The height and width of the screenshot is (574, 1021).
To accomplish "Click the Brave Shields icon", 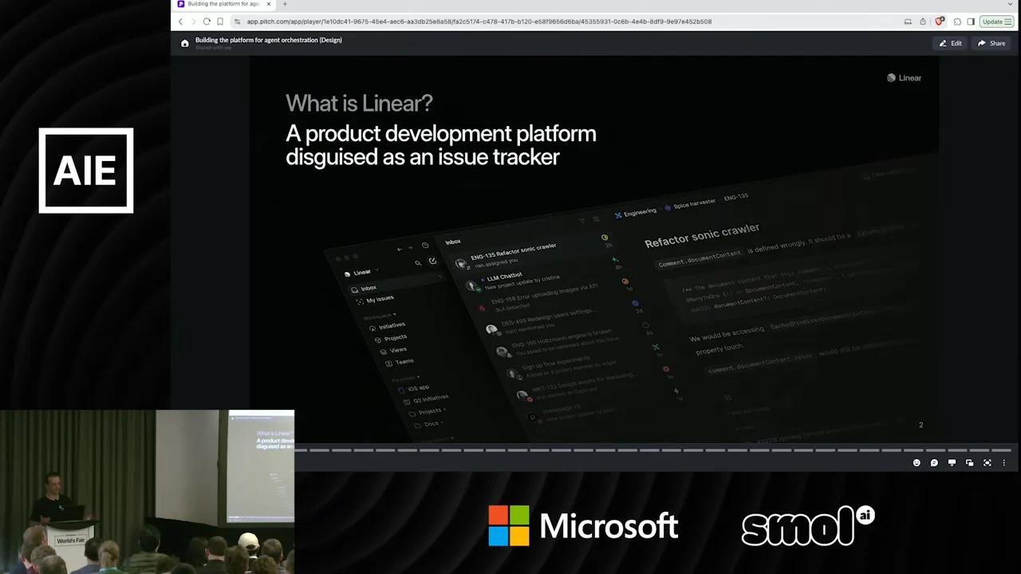I will tap(940, 22).
